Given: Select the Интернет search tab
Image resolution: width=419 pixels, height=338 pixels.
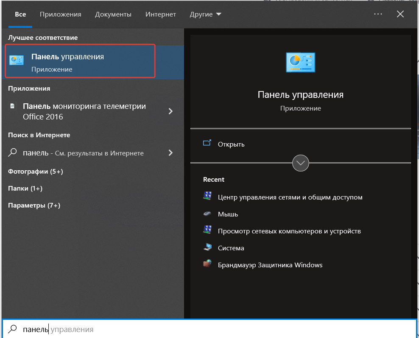Looking at the screenshot, I should pyautogui.click(x=160, y=14).
